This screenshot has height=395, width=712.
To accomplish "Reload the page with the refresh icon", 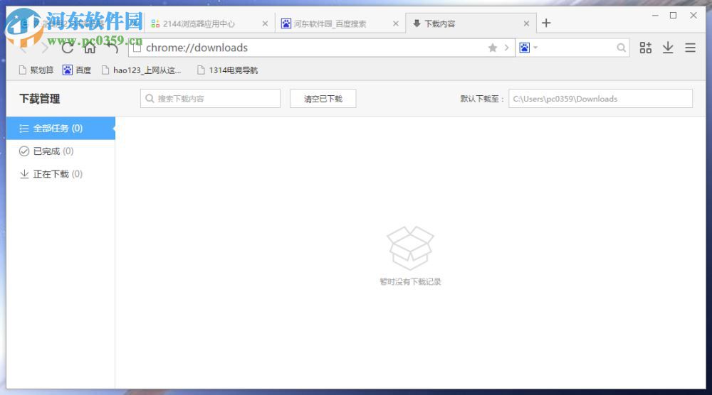I will tap(68, 48).
